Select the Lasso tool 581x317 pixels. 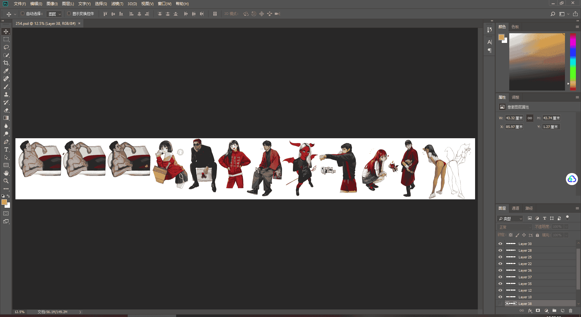[x=6, y=47]
